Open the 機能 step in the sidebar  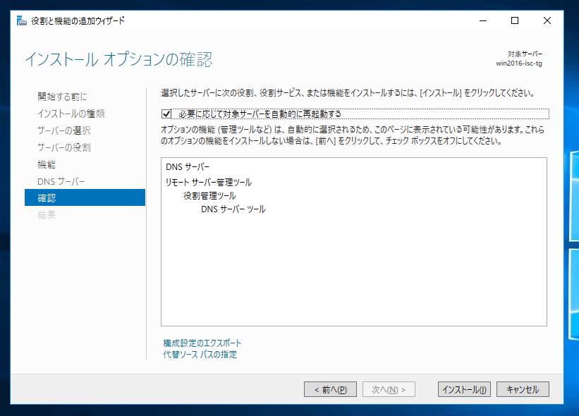pyautogui.click(x=47, y=164)
